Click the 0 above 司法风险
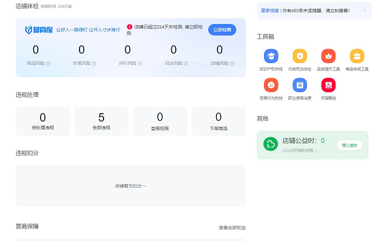 click(174, 50)
